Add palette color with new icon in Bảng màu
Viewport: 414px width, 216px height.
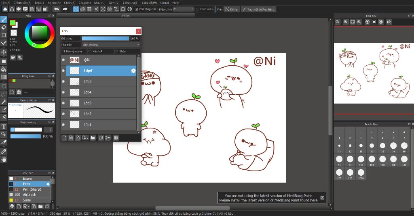[x=12, y=92]
